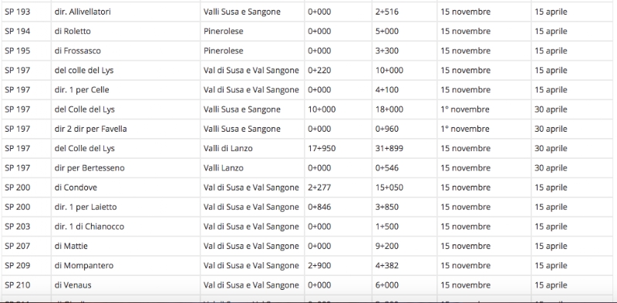The image size is (617, 303).
Task: Select the 31+899 end kilometer value
Action: (x=389, y=148)
